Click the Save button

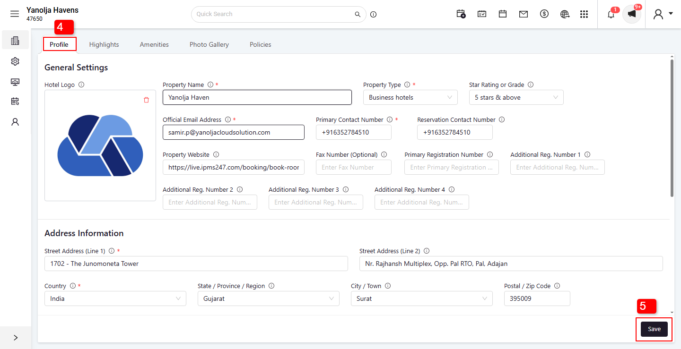[x=654, y=329]
